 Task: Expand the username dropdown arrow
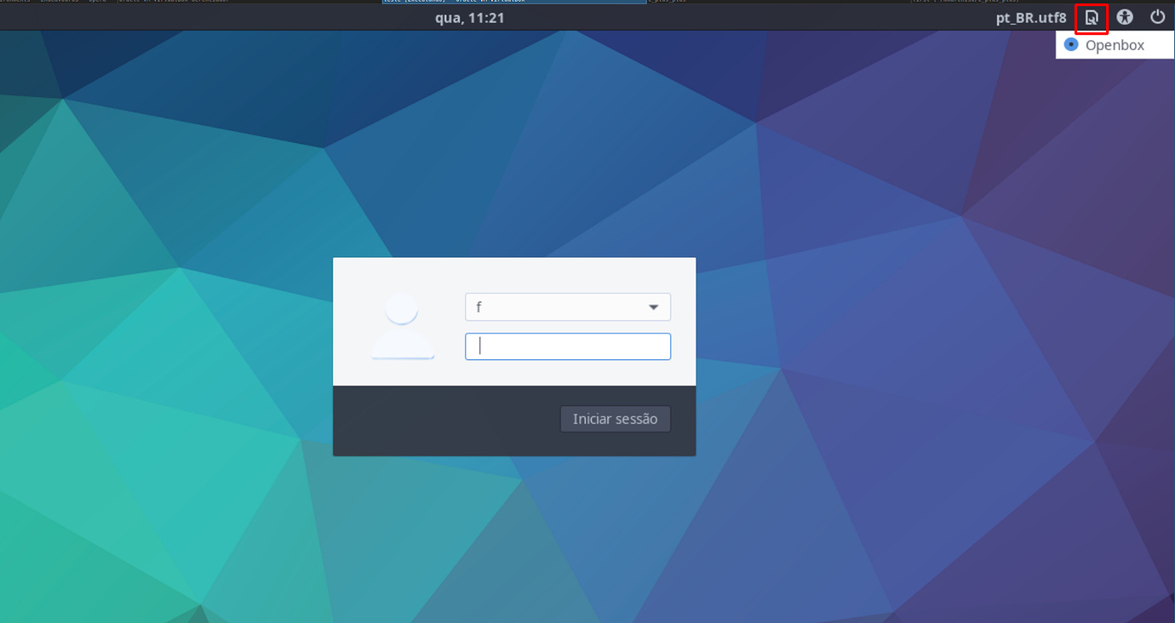tap(653, 307)
